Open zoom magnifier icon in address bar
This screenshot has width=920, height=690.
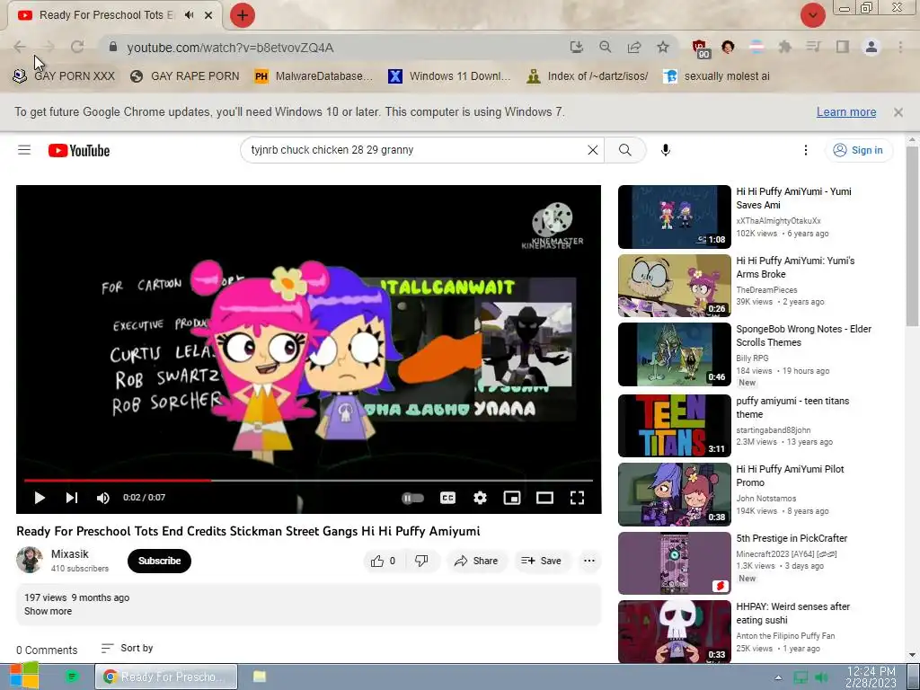(x=606, y=47)
